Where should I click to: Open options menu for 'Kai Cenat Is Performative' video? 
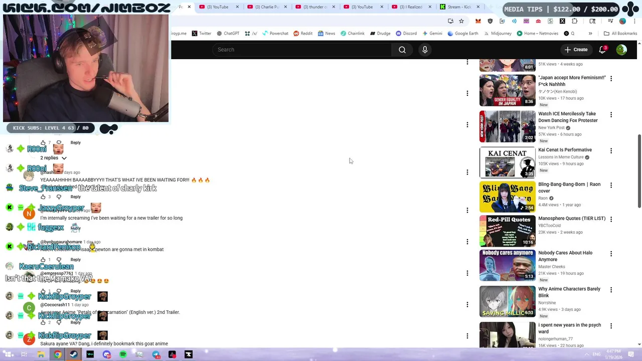pos(611,151)
